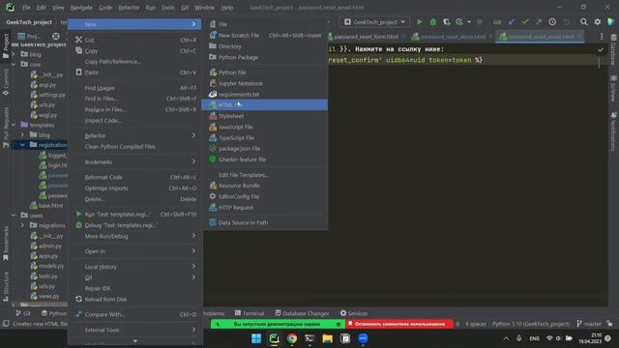Open PyCharm icon in the taskbar

tap(274, 338)
